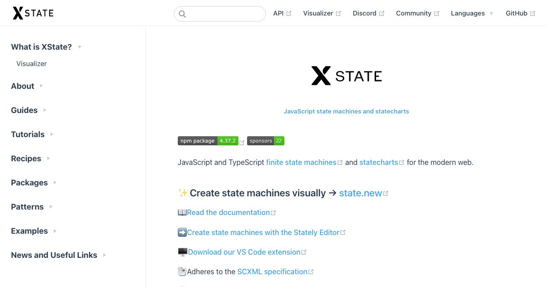Open the finite state machines link

click(x=301, y=162)
